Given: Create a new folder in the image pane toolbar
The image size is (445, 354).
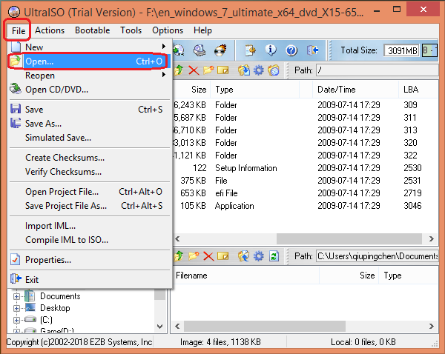Looking at the screenshot, I should point(208,70).
